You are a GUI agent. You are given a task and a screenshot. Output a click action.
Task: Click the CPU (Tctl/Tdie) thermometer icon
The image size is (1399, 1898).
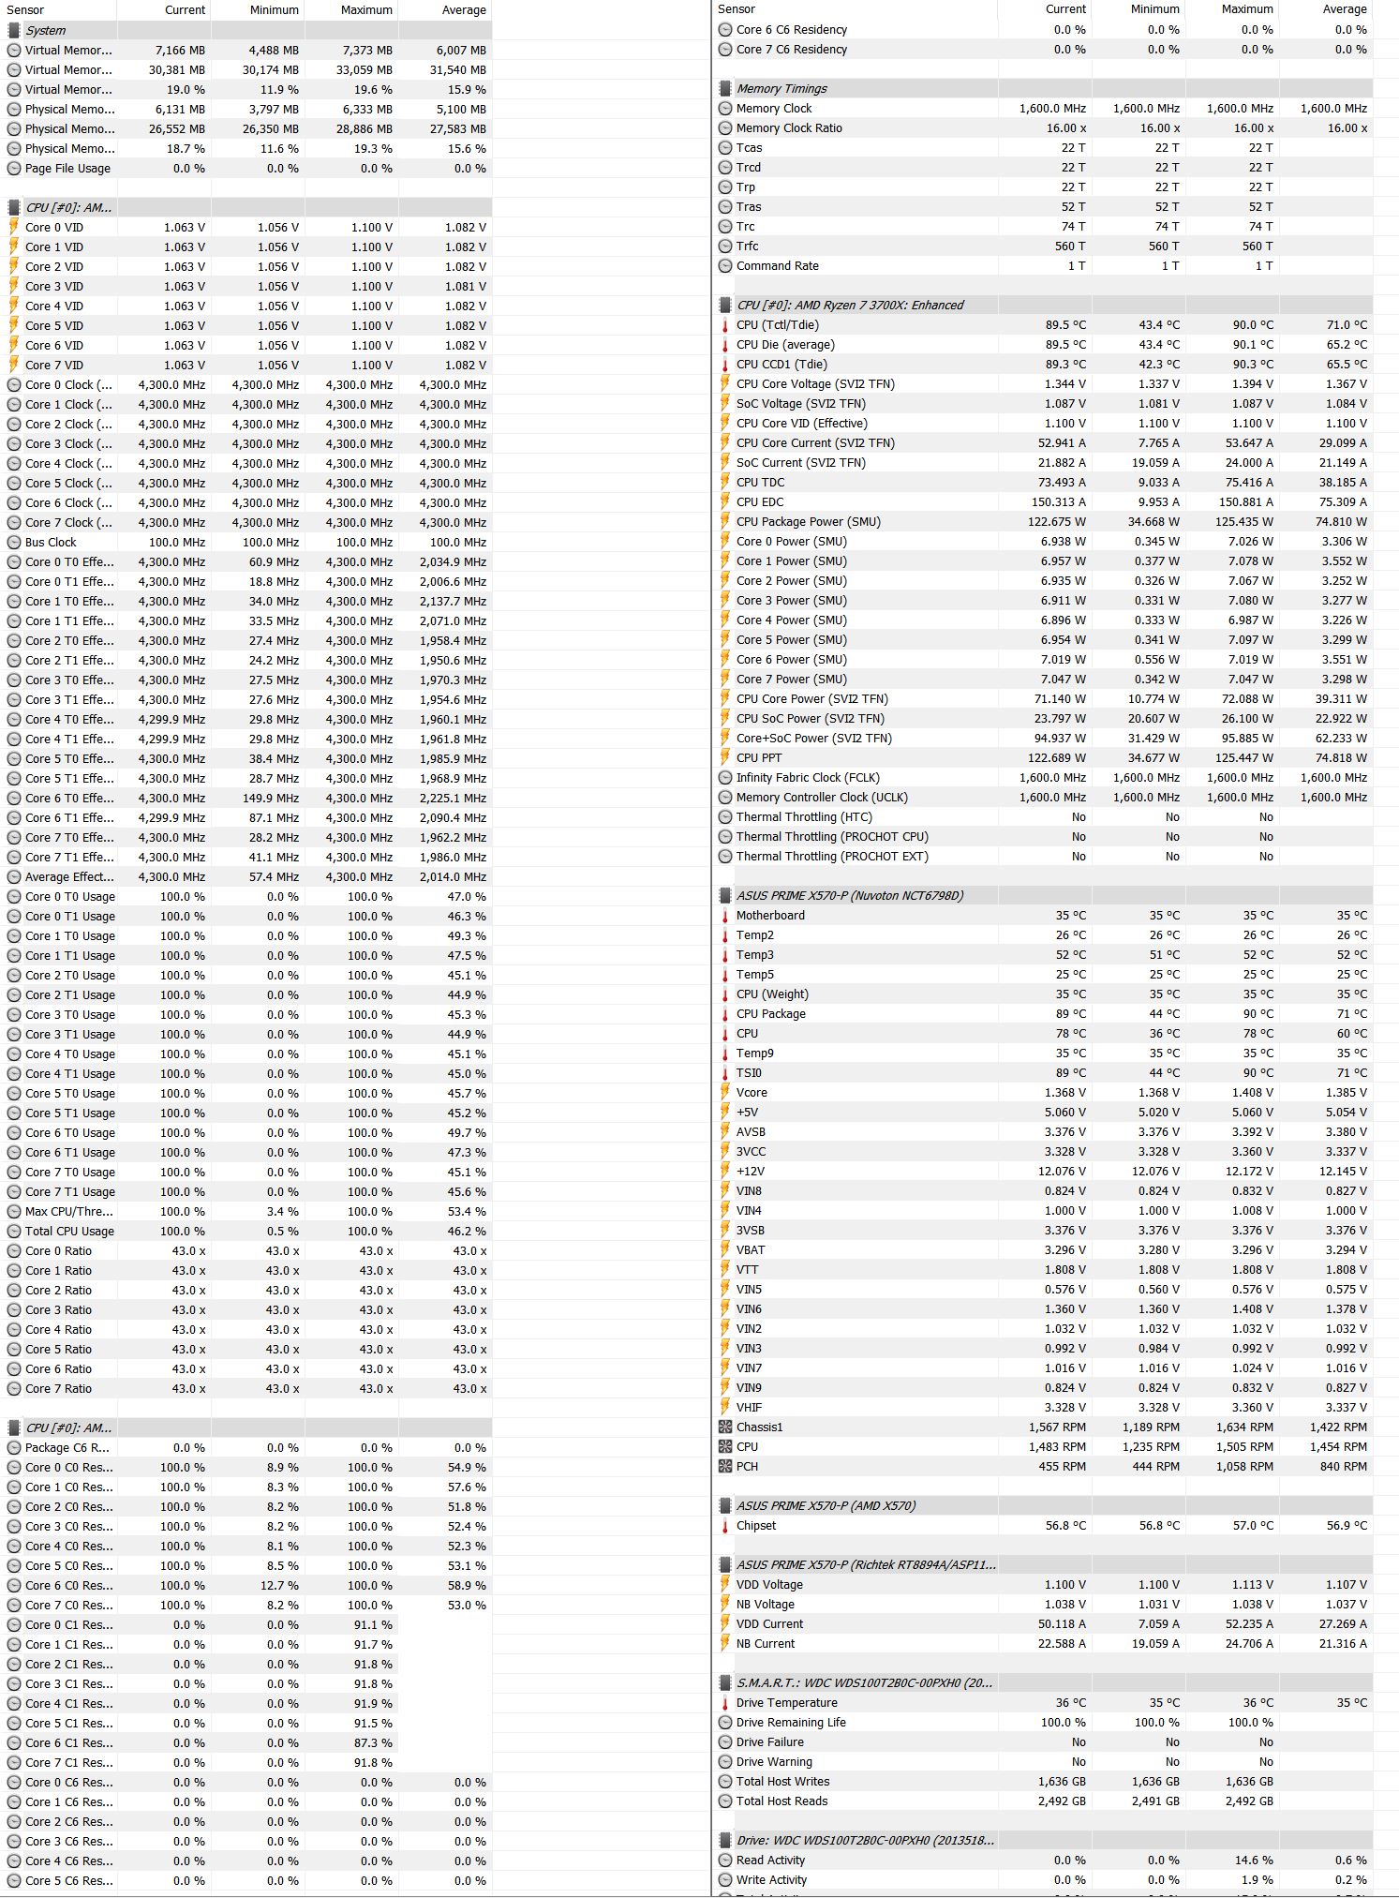[725, 325]
